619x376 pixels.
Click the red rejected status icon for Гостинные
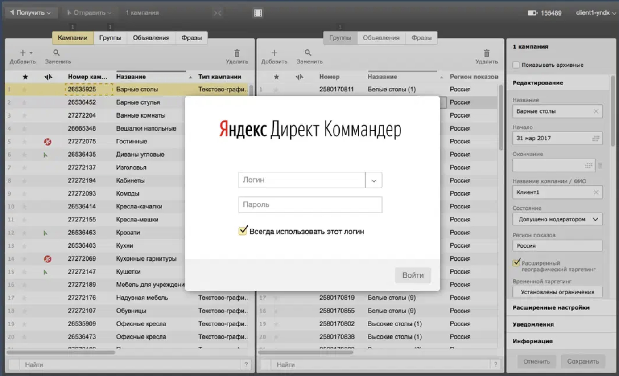(48, 142)
